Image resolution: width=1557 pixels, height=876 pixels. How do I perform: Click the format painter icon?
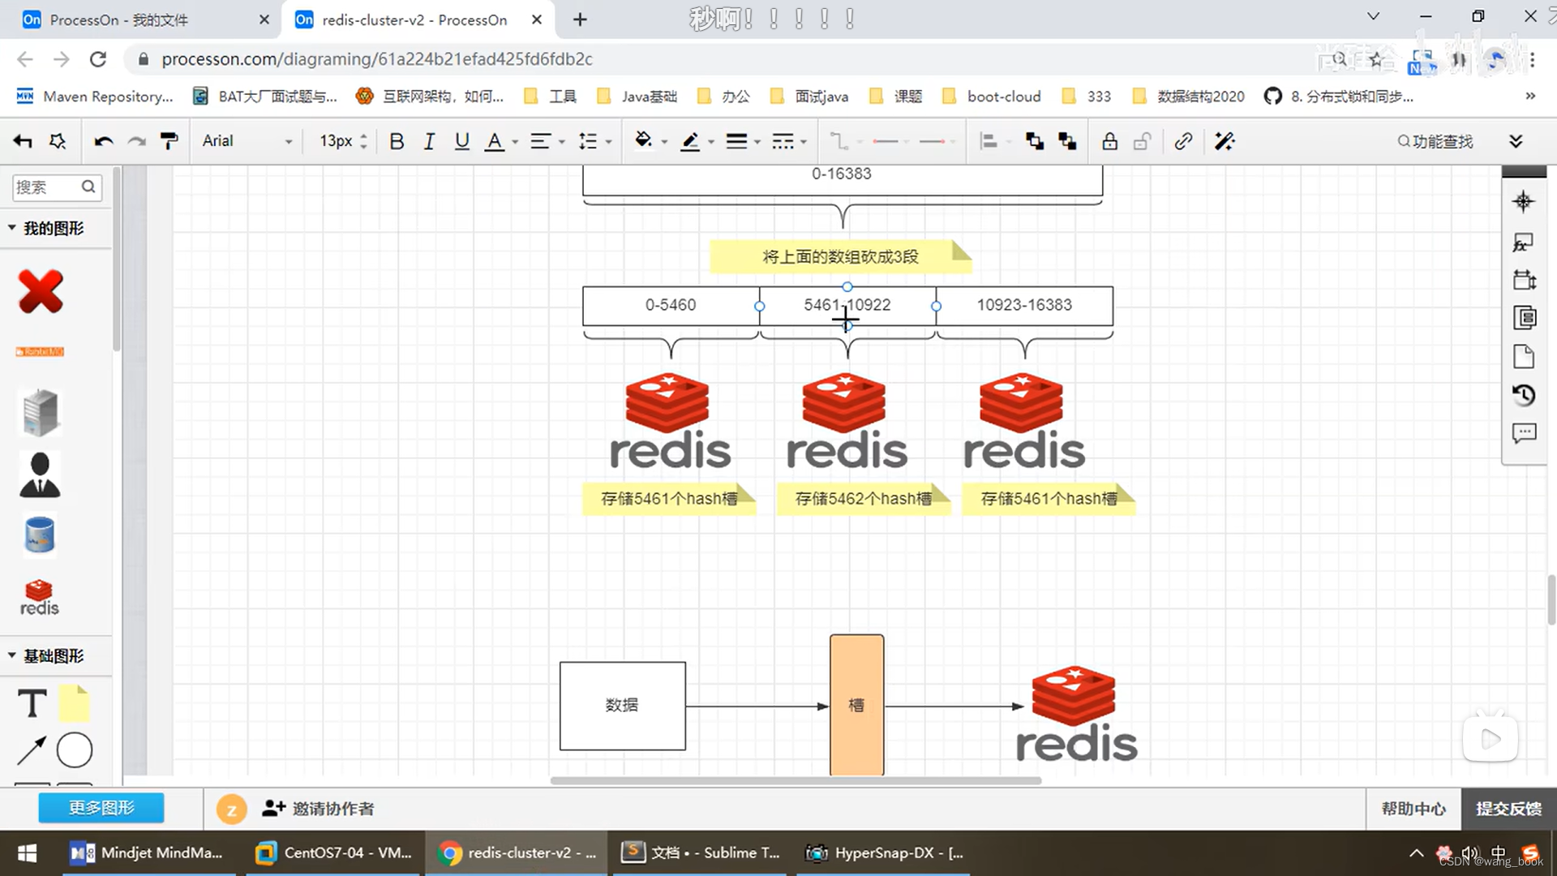pos(169,141)
